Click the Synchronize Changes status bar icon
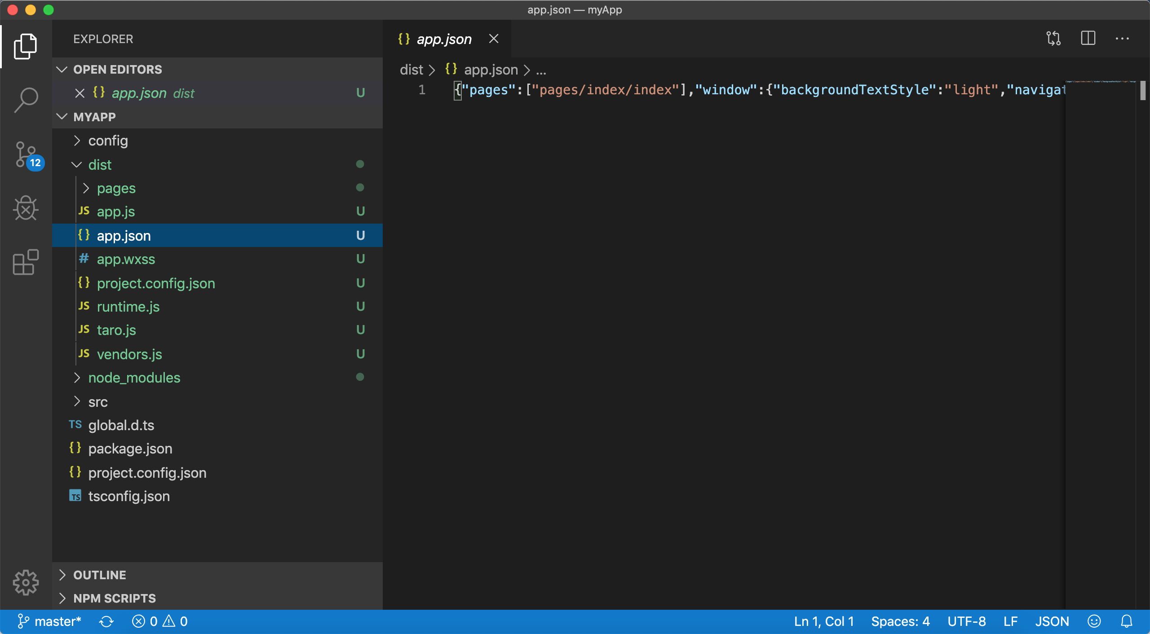Screen dimensions: 1150x634 tap(106, 621)
